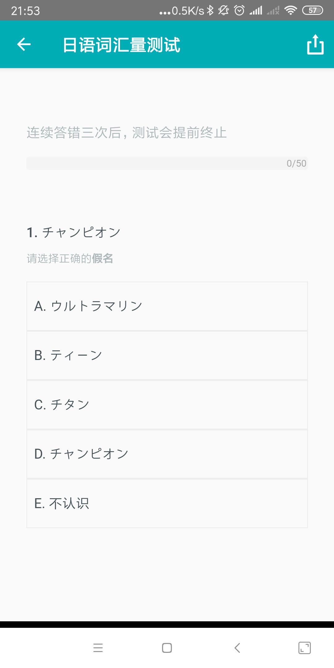The image size is (334, 668).
Task: Tap the battery indicator showing 57
Action: click(x=313, y=11)
